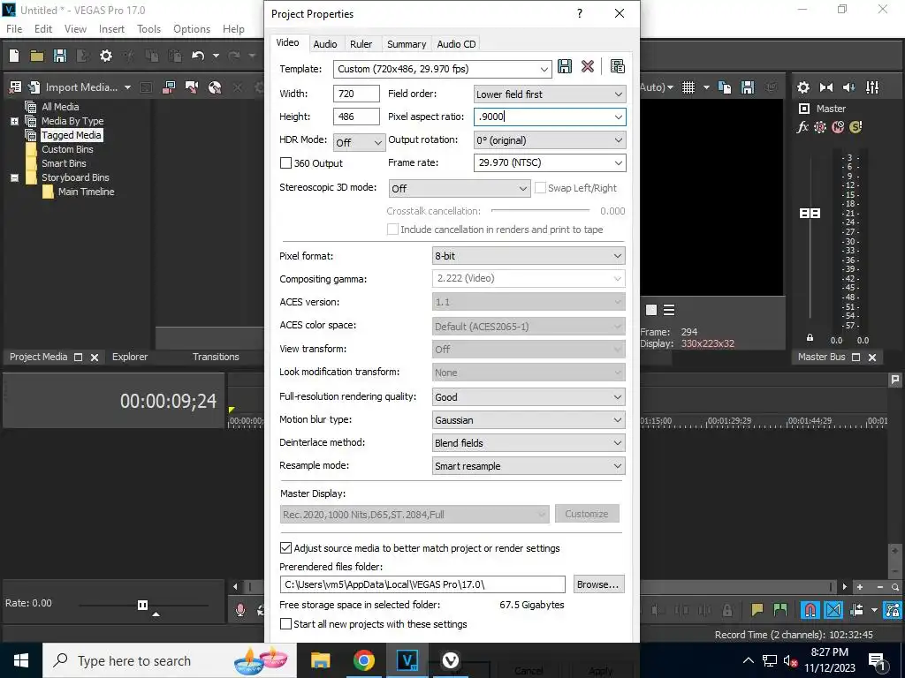Open project properties gear in toolbar
The image size is (905, 678).
[x=106, y=56]
